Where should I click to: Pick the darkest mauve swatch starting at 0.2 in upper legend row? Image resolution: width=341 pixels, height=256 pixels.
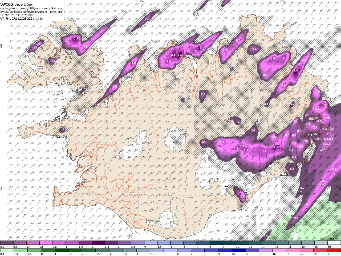click(7, 243)
